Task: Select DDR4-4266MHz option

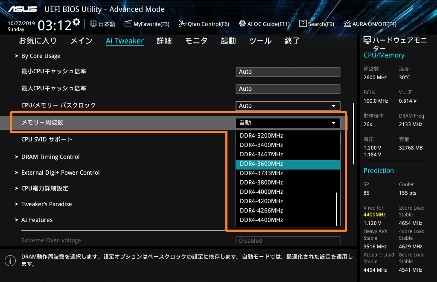Action: pyautogui.click(x=288, y=211)
